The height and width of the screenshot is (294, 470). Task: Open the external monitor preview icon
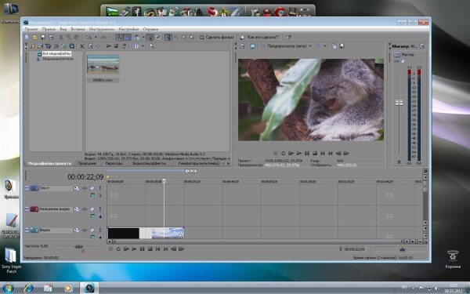coord(252,46)
